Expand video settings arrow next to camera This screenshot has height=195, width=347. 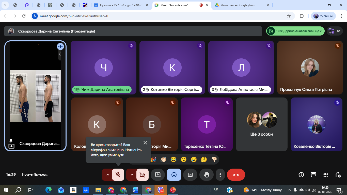[132, 175]
